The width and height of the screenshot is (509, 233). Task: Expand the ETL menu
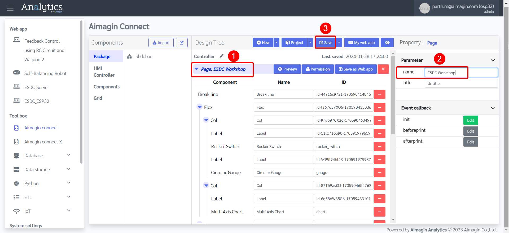pos(69,197)
